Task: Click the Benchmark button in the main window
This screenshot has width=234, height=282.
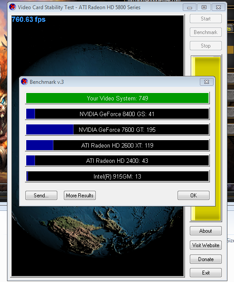Action: click(x=206, y=32)
